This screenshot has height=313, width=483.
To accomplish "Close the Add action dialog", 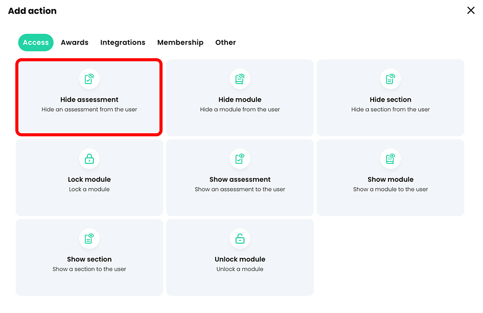I will (x=471, y=10).
